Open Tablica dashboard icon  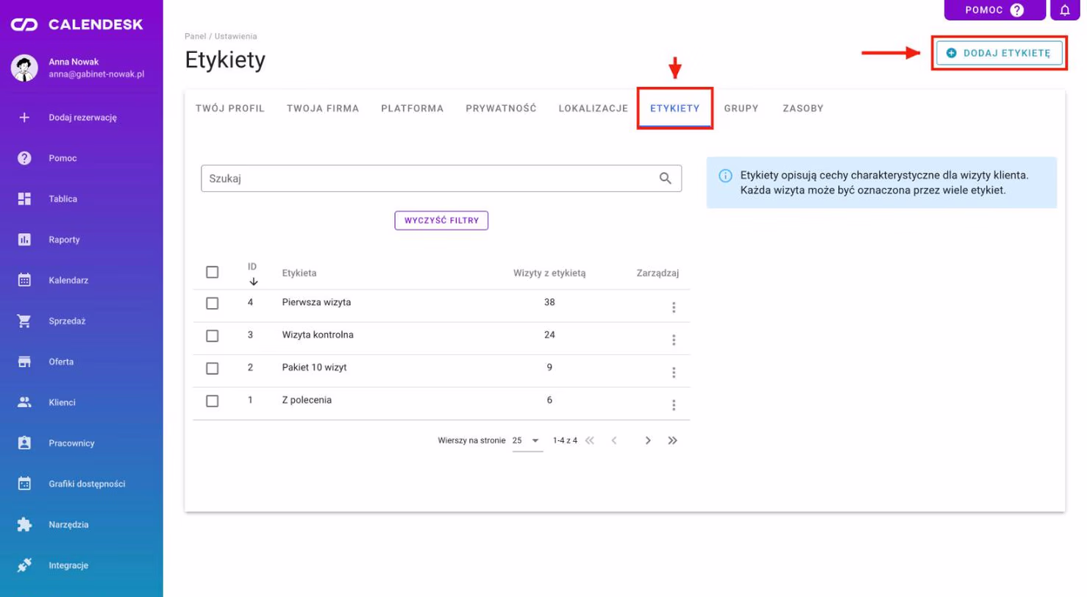pos(24,199)
